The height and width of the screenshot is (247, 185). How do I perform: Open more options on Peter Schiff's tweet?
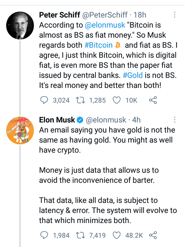(174, 15)
